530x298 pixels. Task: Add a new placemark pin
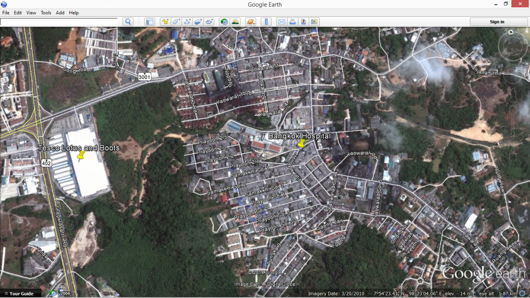coord(165,22)
